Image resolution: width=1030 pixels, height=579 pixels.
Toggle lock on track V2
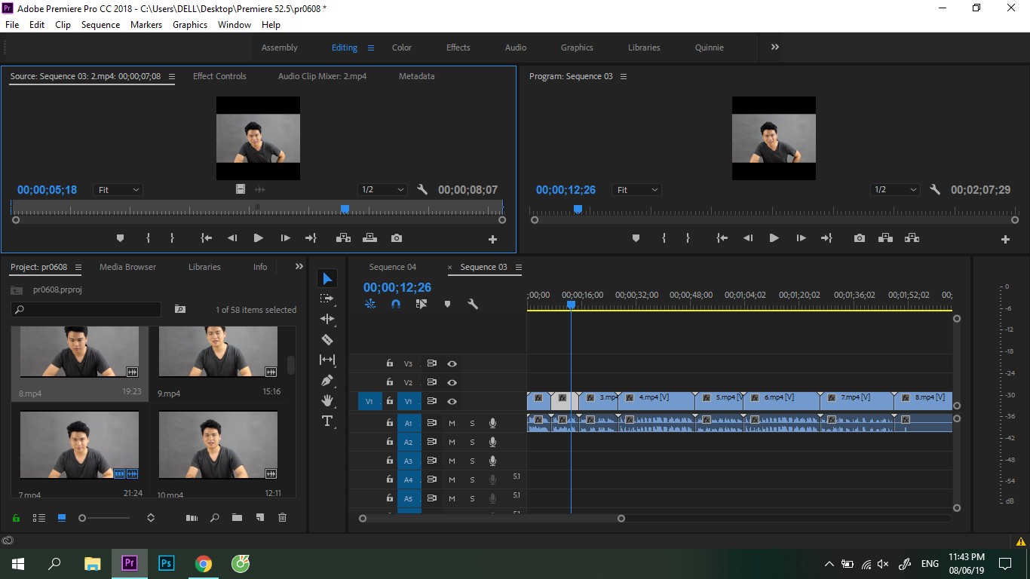click(390, 382)
